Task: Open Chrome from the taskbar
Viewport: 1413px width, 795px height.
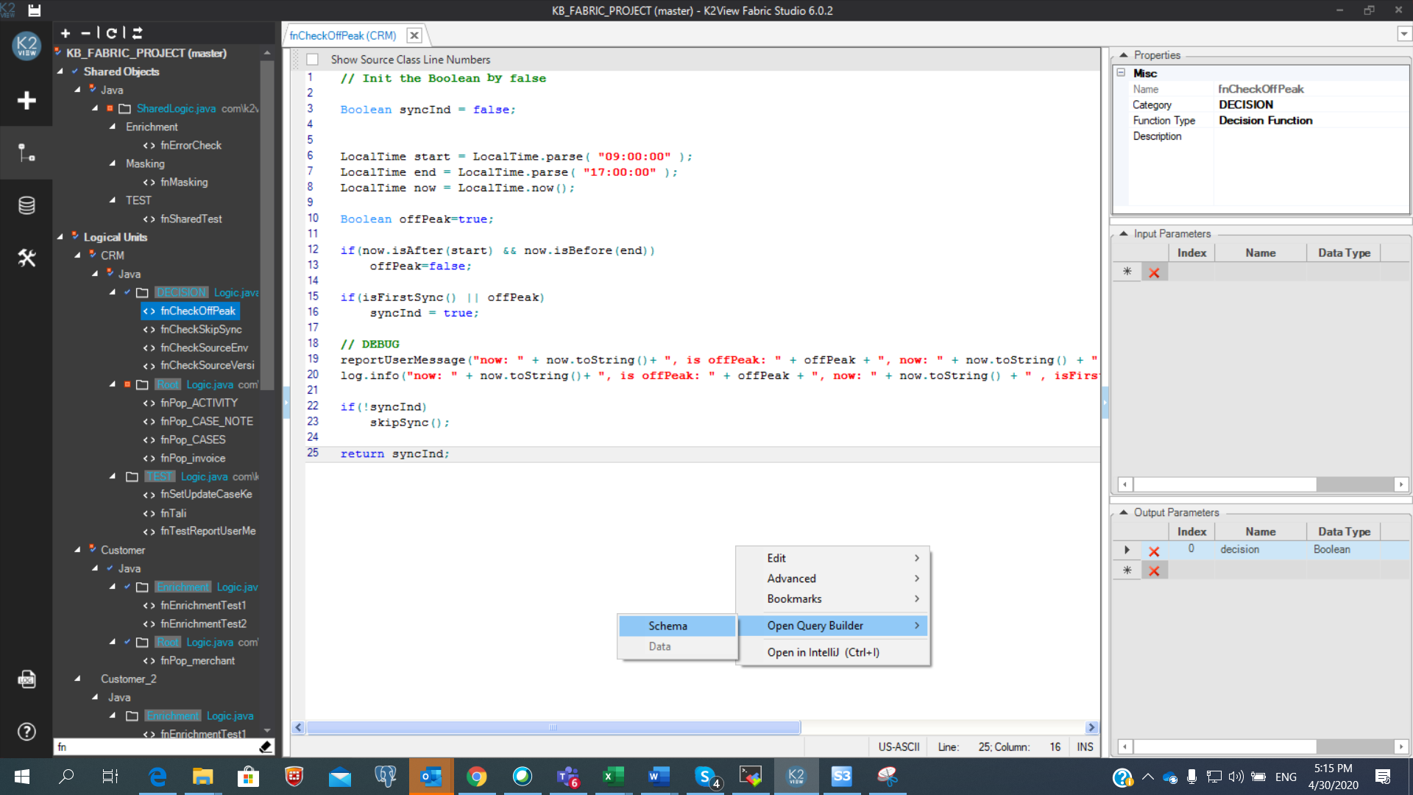Action: 477,776
